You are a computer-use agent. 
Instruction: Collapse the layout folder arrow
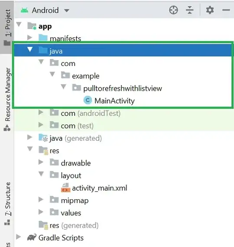[41, 174]
